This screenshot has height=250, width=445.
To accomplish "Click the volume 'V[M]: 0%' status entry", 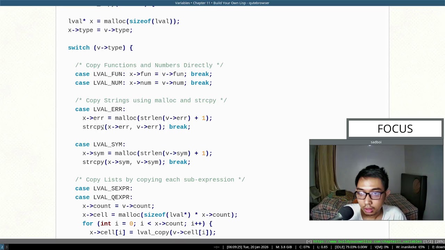I will point(381,247).
